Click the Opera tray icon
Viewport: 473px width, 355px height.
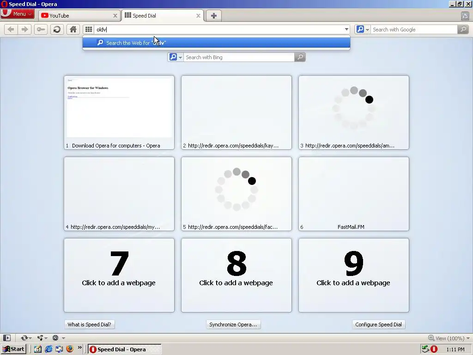(434, 349)
